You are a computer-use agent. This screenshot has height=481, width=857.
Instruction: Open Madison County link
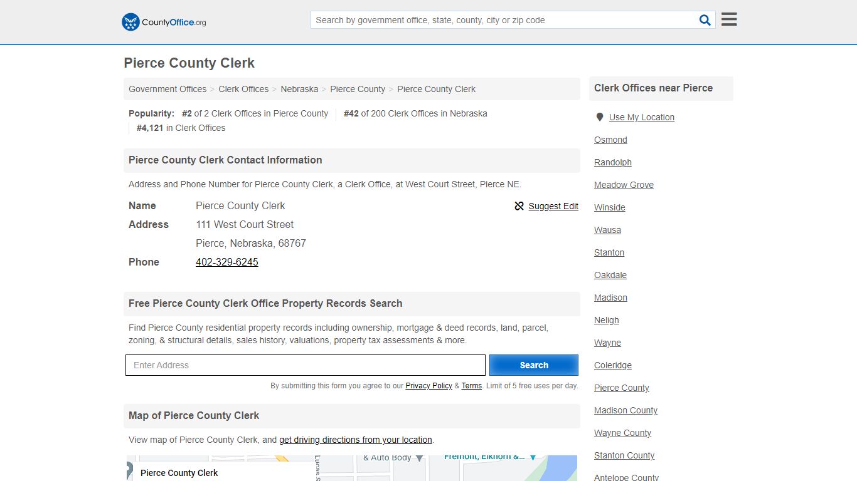(x=625, y=410)
